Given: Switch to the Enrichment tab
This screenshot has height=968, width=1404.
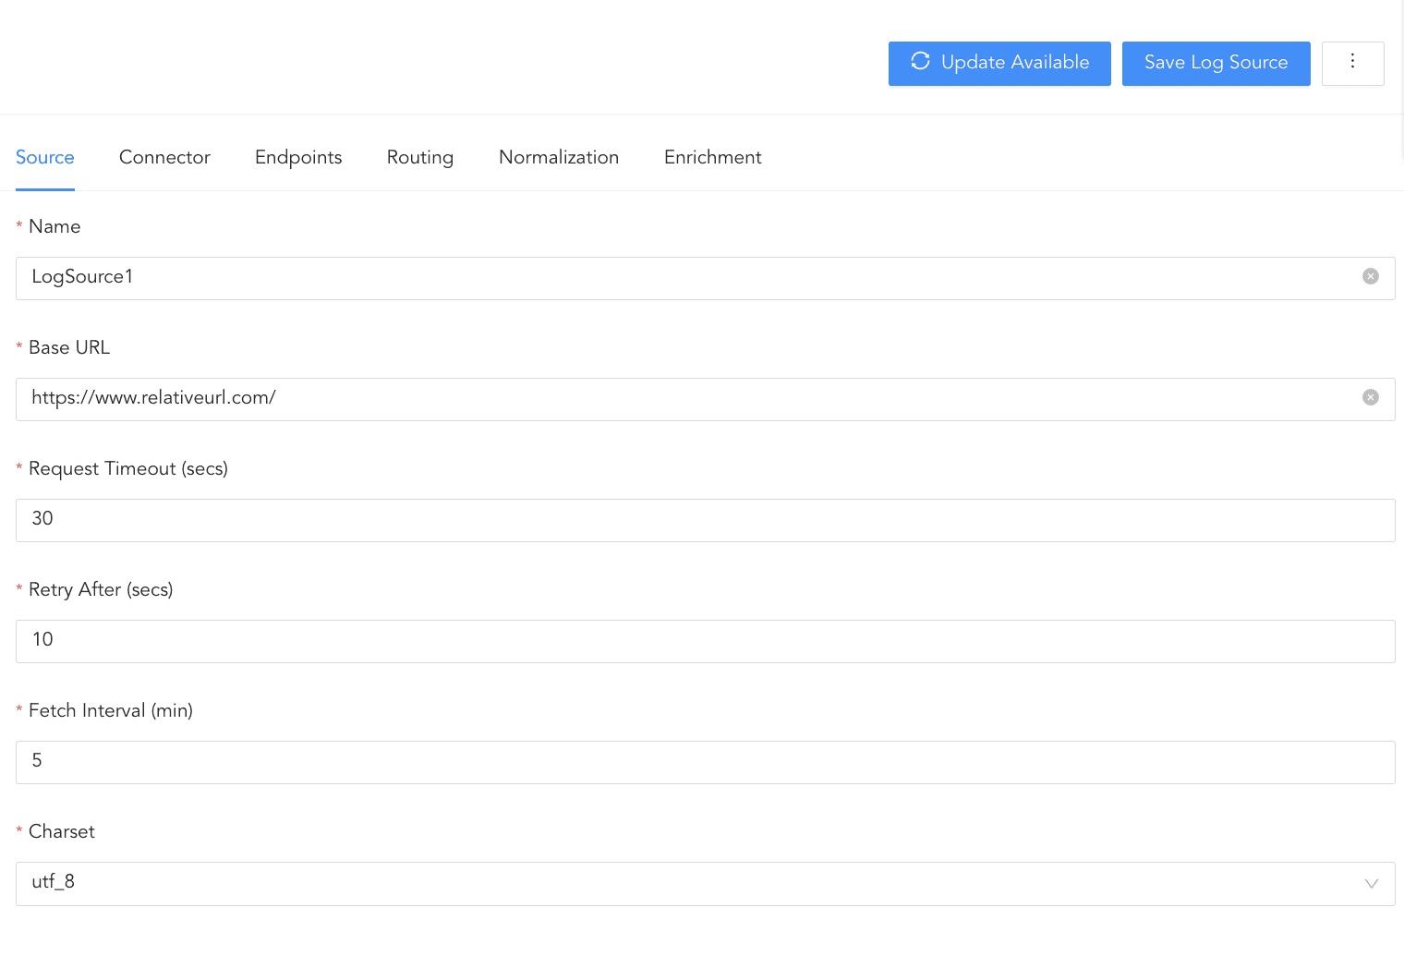Looking at the screenshot, I should click(x=712, y=157).
